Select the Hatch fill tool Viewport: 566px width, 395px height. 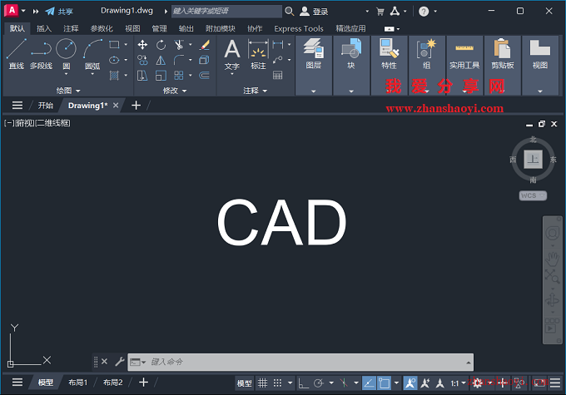tap(114, 76)
